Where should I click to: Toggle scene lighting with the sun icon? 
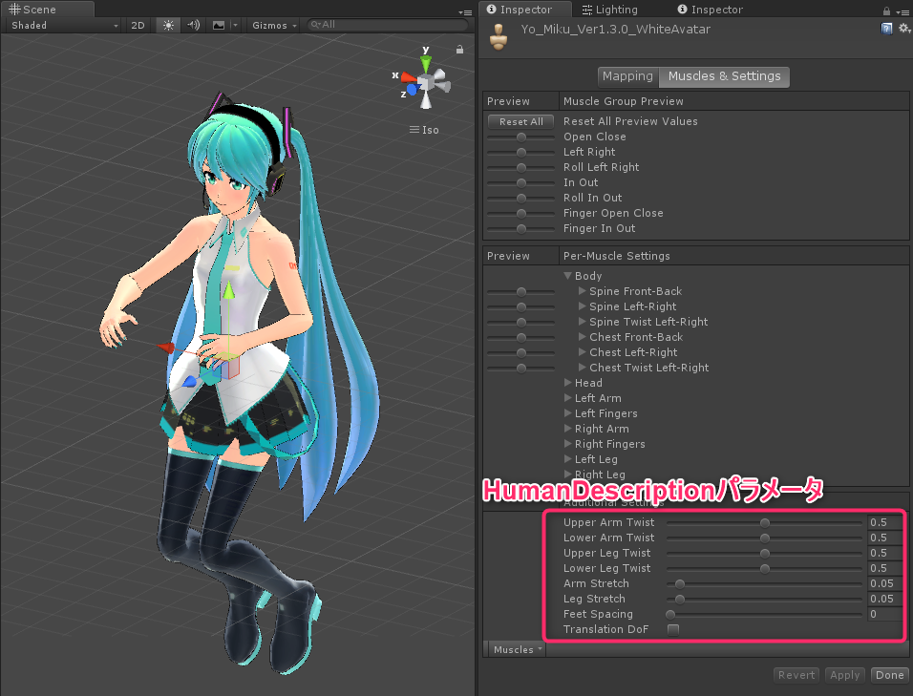click(x=167, y=26)
